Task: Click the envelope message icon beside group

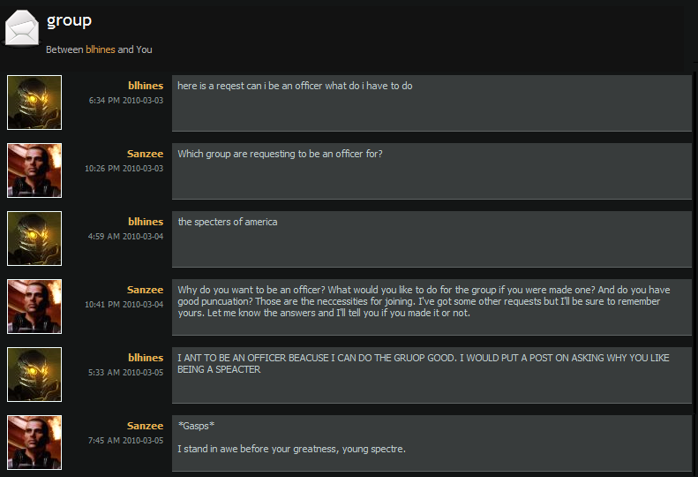Action: pos(21,27)
